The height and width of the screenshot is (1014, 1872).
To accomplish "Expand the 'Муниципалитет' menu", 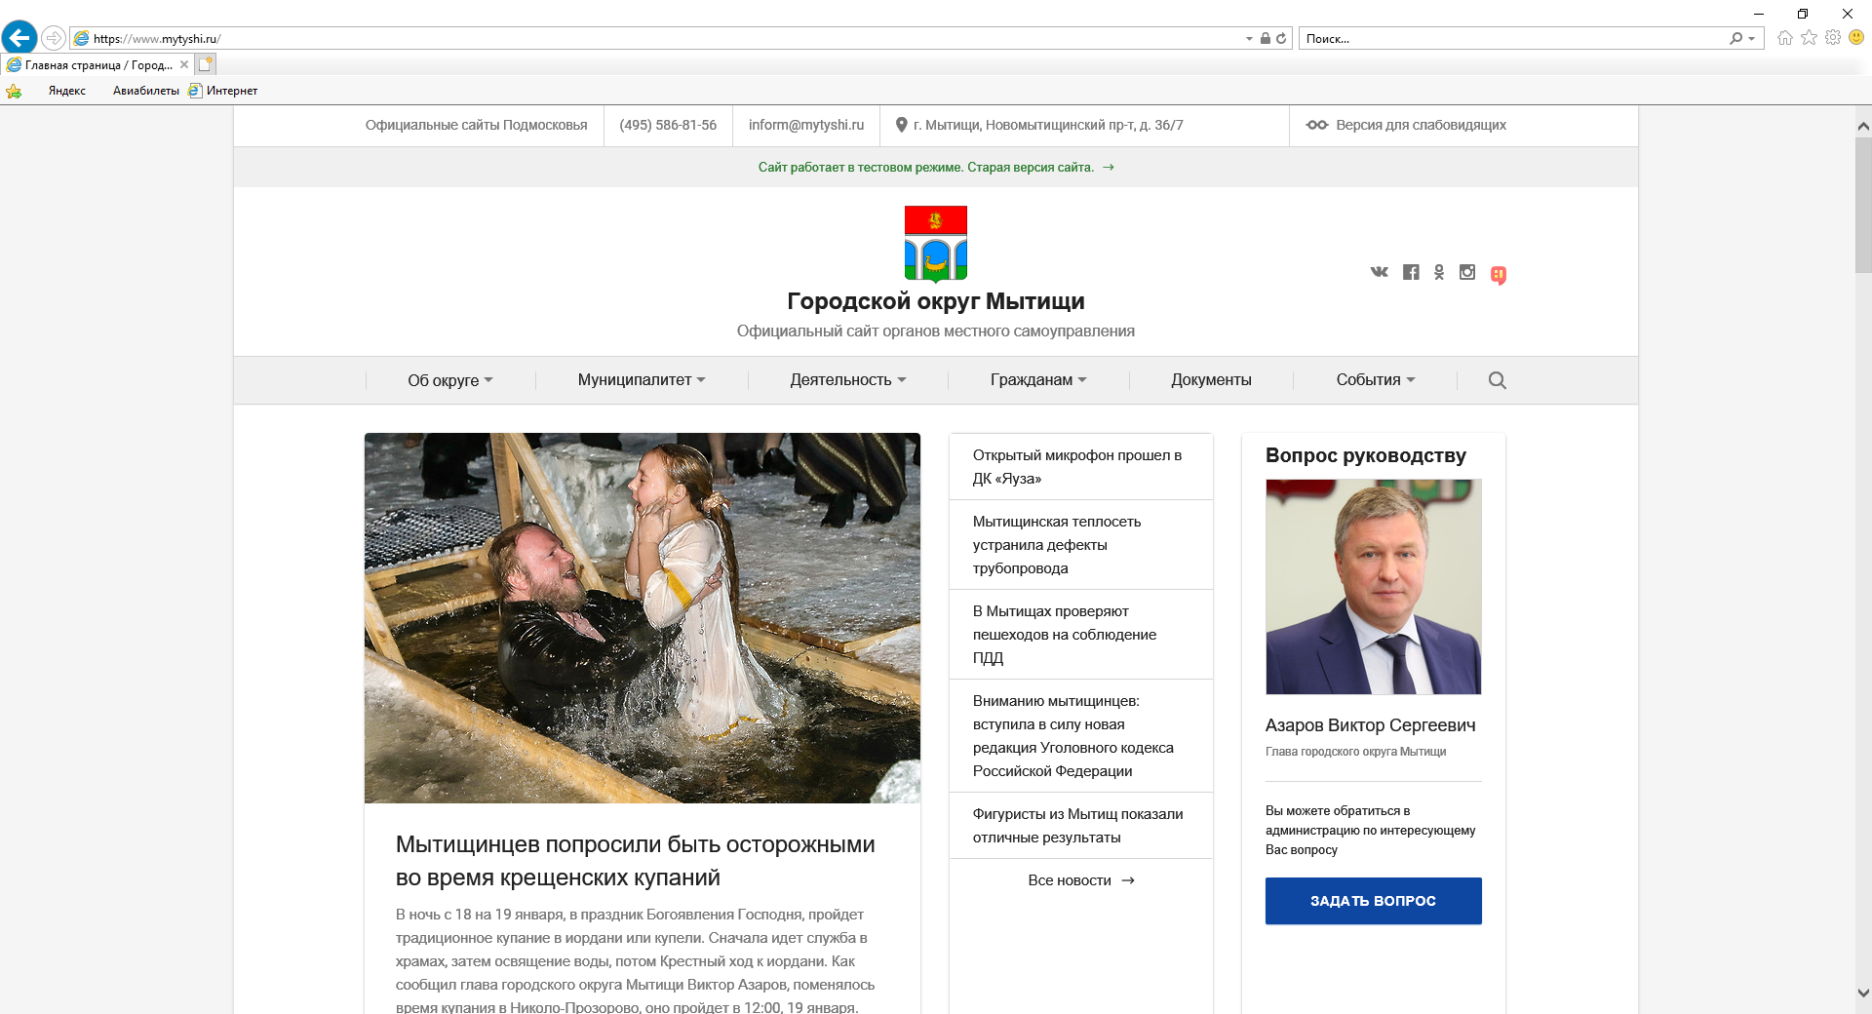I will point(642,380).
